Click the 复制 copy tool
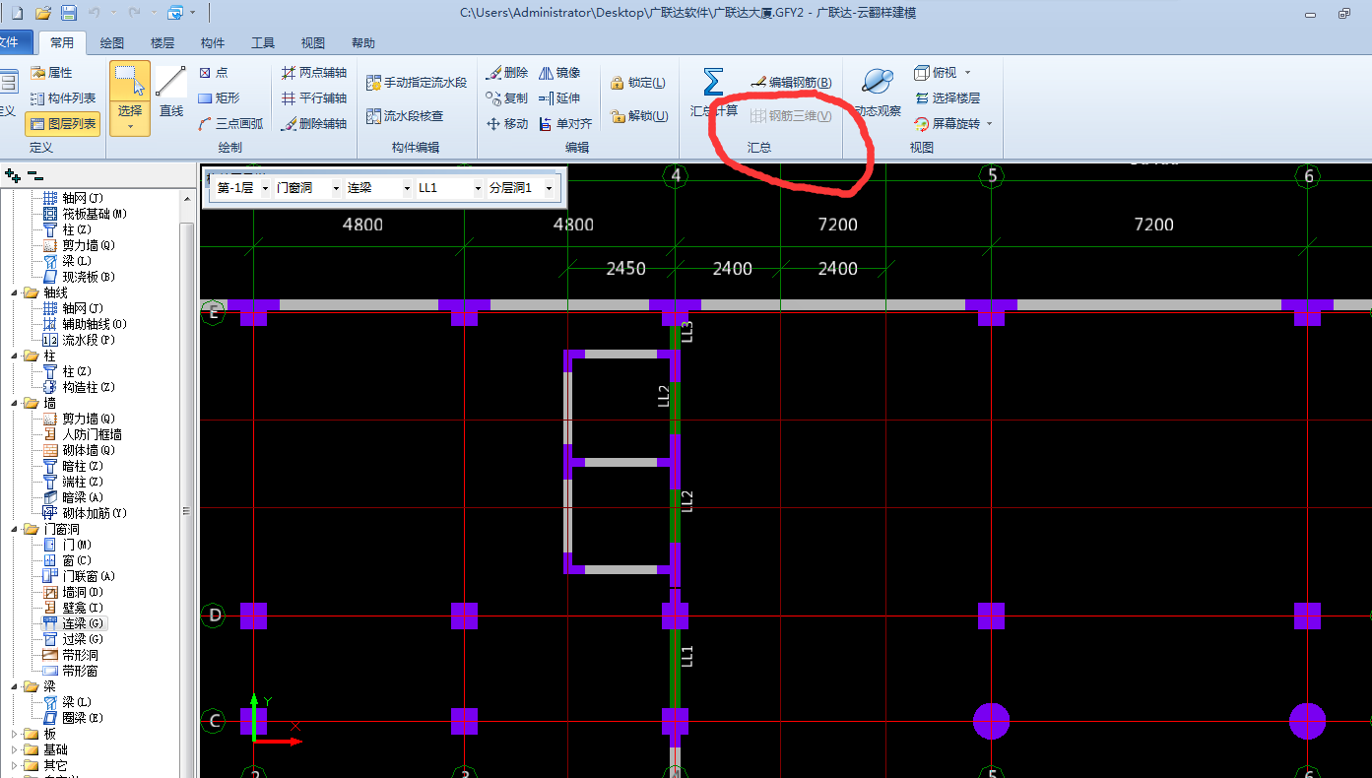 [x=507, y=98]
